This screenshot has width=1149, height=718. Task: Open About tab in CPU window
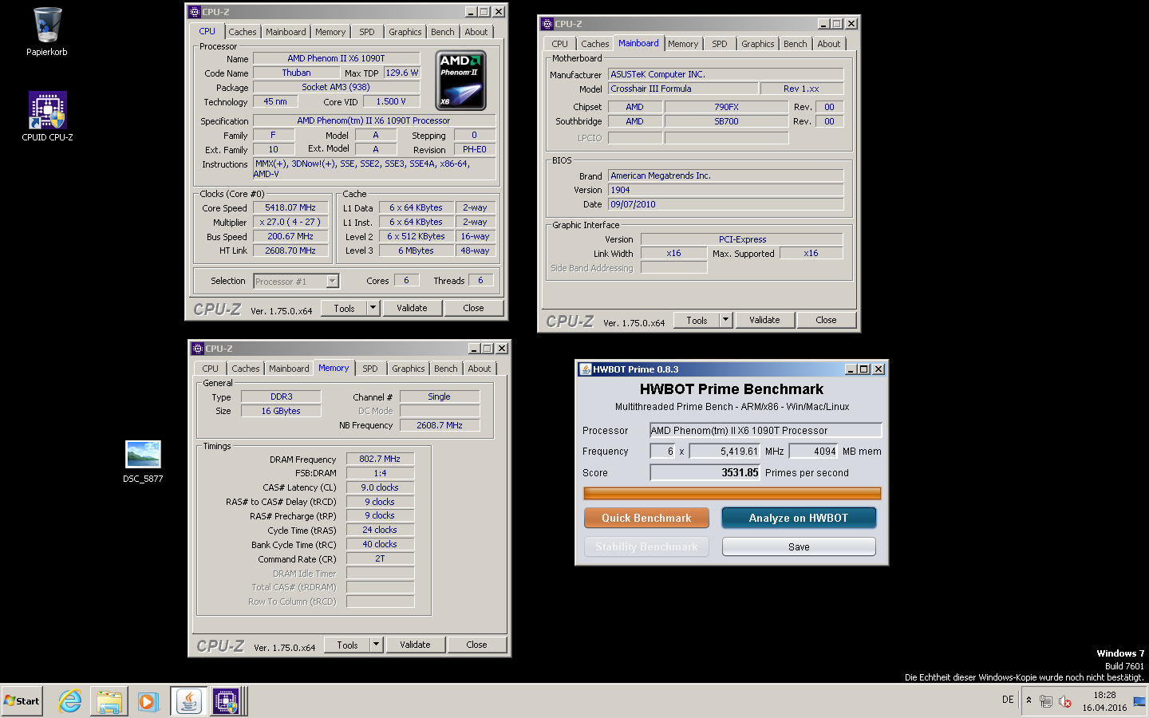click(476, 32)
